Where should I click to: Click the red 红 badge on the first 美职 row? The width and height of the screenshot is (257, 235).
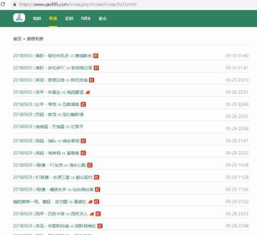click(x=96, y=56)
